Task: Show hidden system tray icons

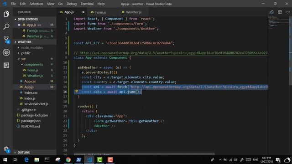Action: pyautogui.click(x=220, y=160)
